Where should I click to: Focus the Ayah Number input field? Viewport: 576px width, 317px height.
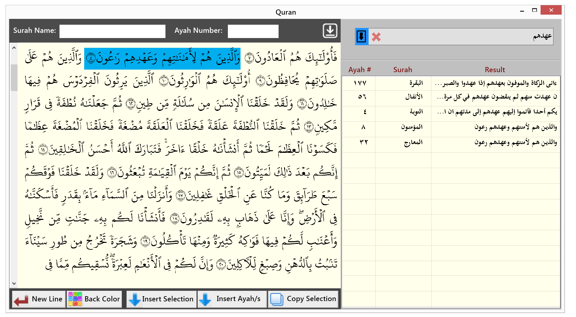(x=253, y=31)
